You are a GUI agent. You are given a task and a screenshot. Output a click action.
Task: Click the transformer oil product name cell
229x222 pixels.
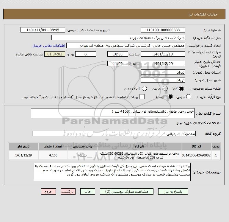[x=139, y=156]
